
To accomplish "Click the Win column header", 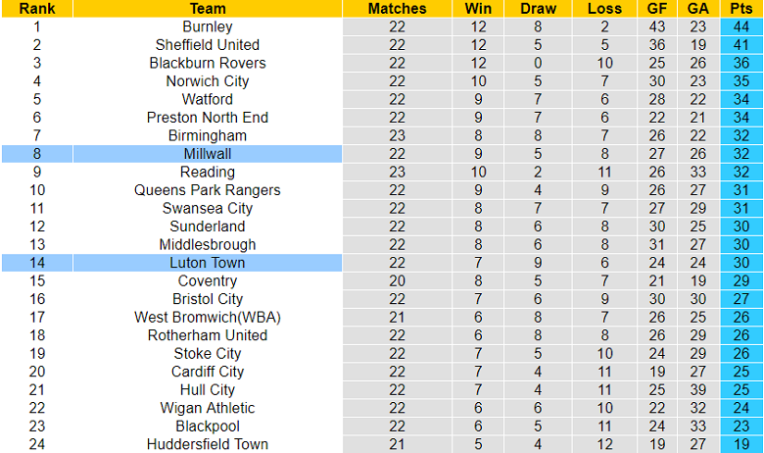I will click(478, 8).
